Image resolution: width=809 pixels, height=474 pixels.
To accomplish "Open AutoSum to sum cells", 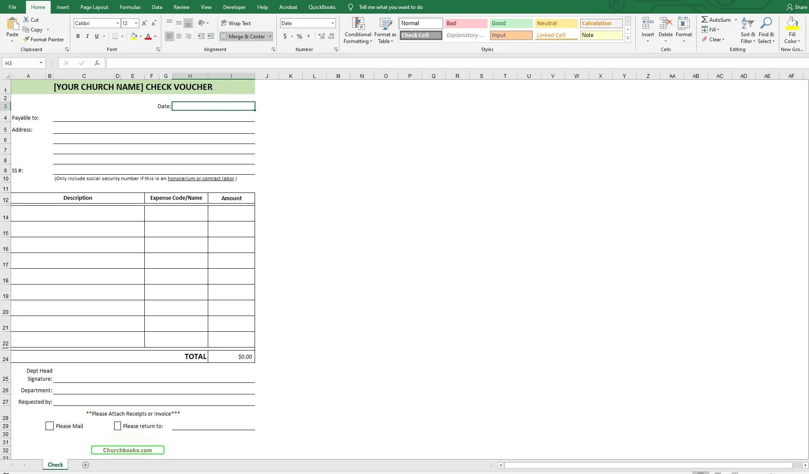I will click(717, 20).
